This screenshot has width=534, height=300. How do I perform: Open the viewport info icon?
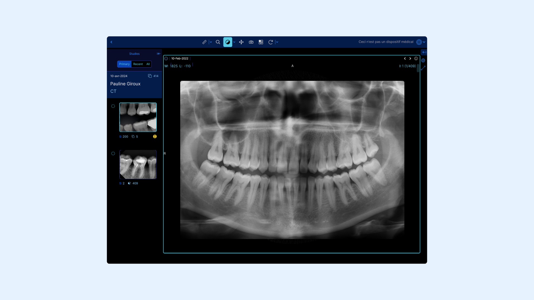tap(416, 58)
